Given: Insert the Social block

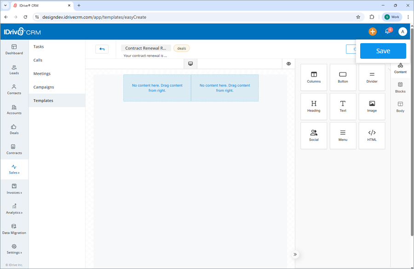Looking at the screenshot, I should [x=314, y=135].
